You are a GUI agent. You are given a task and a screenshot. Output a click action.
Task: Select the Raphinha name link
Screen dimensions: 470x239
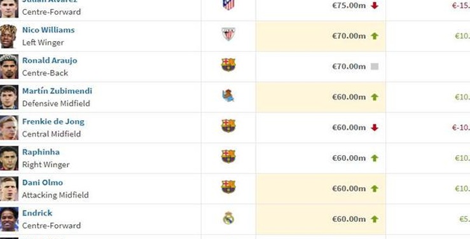tap(41, 152)
